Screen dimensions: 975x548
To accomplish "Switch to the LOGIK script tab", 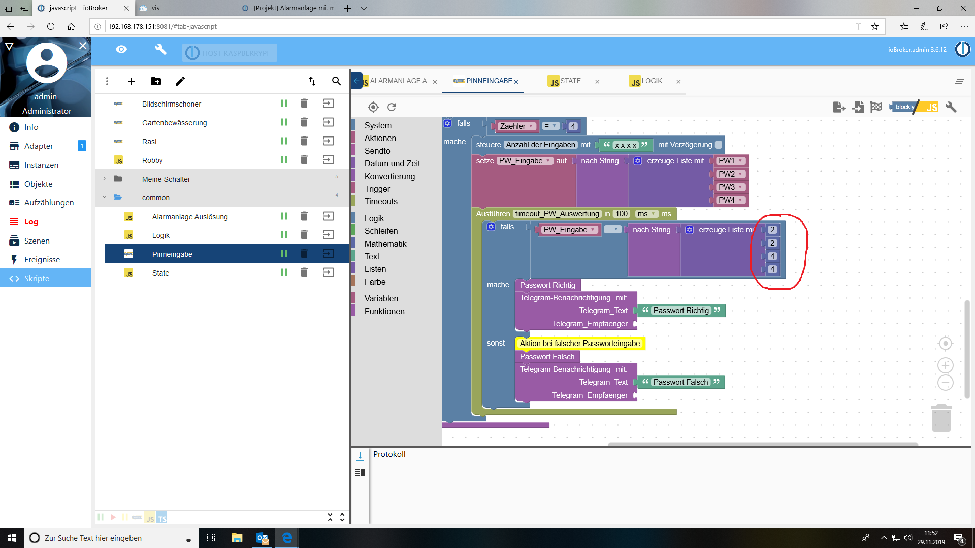I will [x=652, y=81].
